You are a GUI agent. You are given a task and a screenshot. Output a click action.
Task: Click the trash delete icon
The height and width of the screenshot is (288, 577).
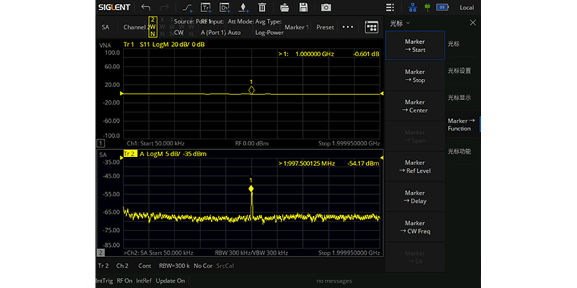point(262,8)
